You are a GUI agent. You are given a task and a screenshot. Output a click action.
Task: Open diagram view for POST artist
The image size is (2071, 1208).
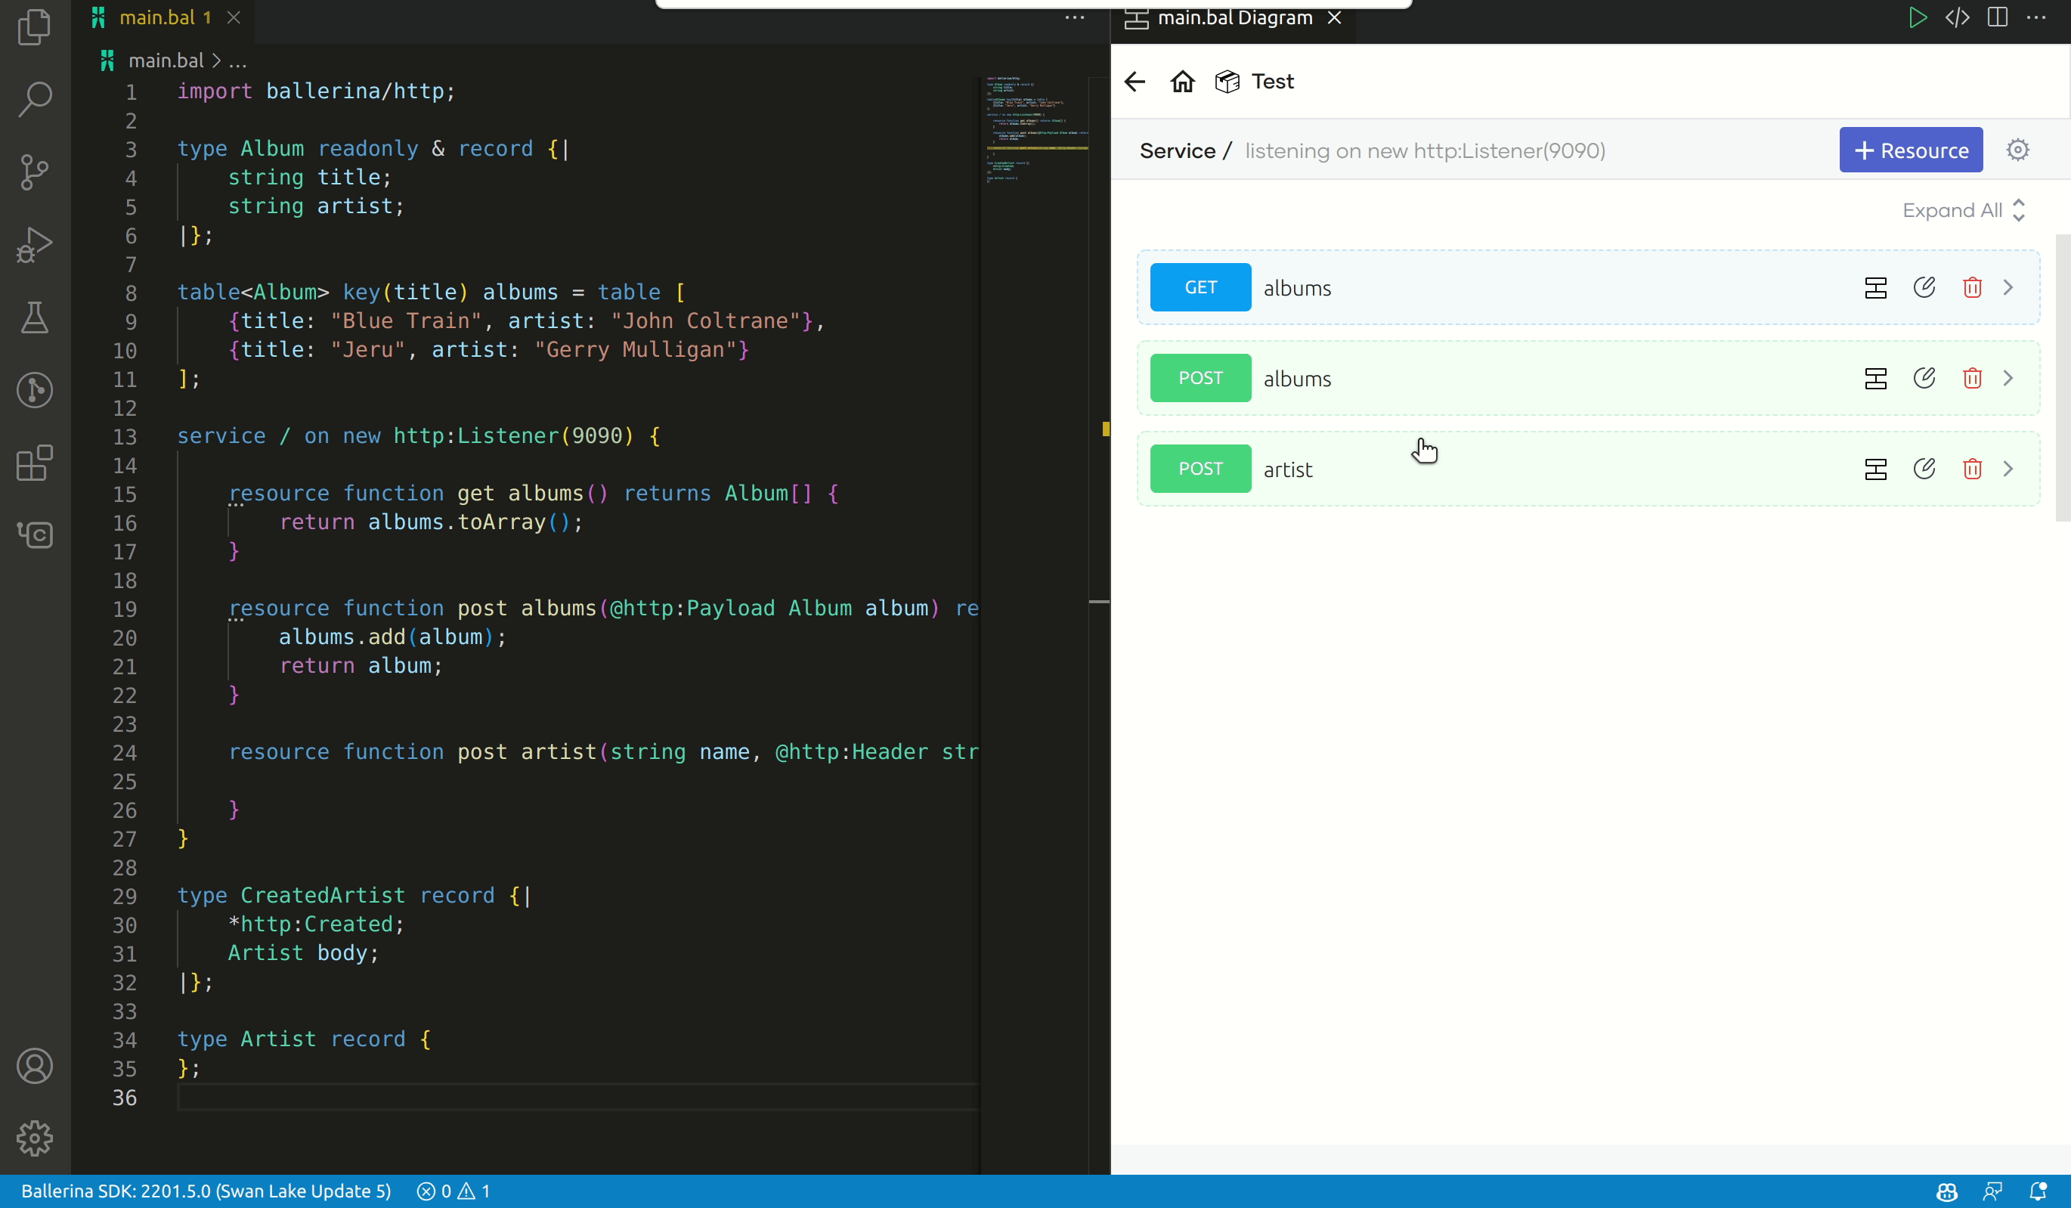click(1875, 469)
